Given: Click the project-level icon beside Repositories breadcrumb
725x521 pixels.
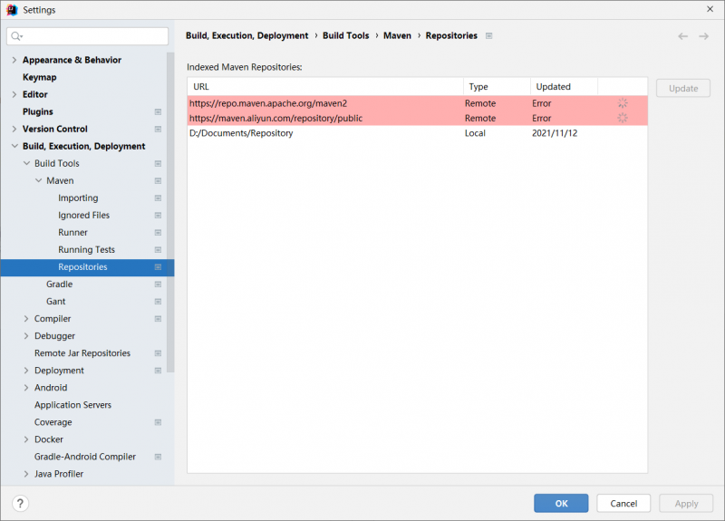Looking at the screenshot, I should point(489,36).
